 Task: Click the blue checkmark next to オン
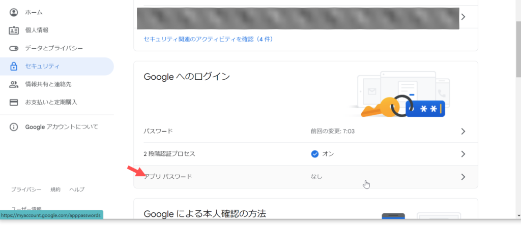[x=314, y=154]
